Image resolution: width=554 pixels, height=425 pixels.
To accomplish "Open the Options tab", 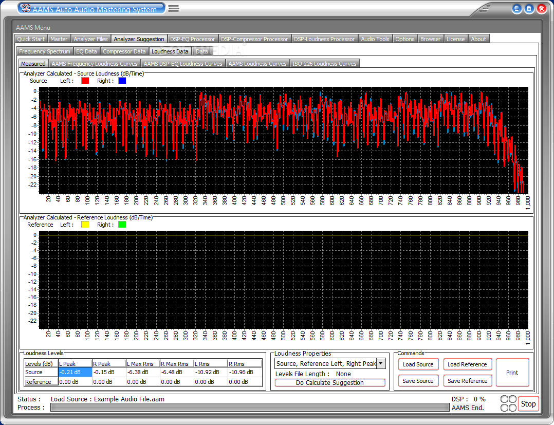I will pyautogui.click(x=404, y=39).
